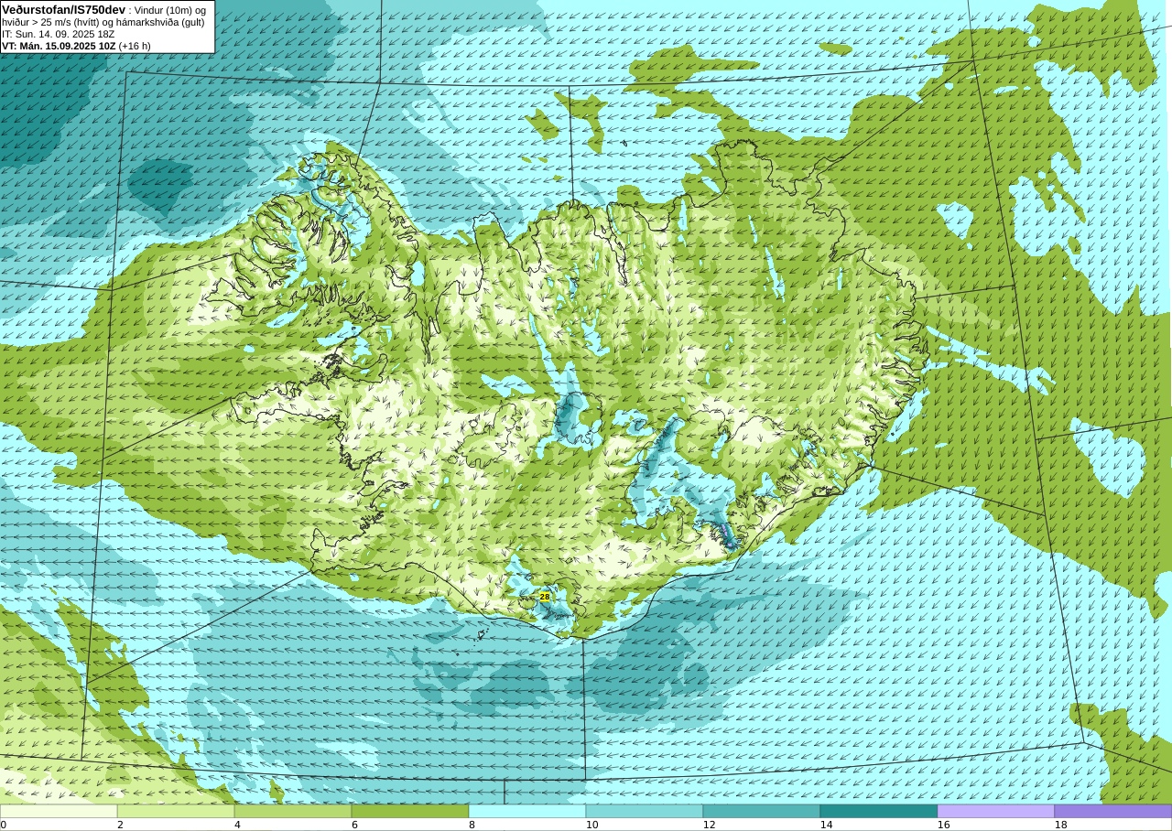Image resolution: width=1172 pixels, height=831 pixels.
Task: Select the 14–16 m/s dark teal swatch
Action: tap(879, 811)
